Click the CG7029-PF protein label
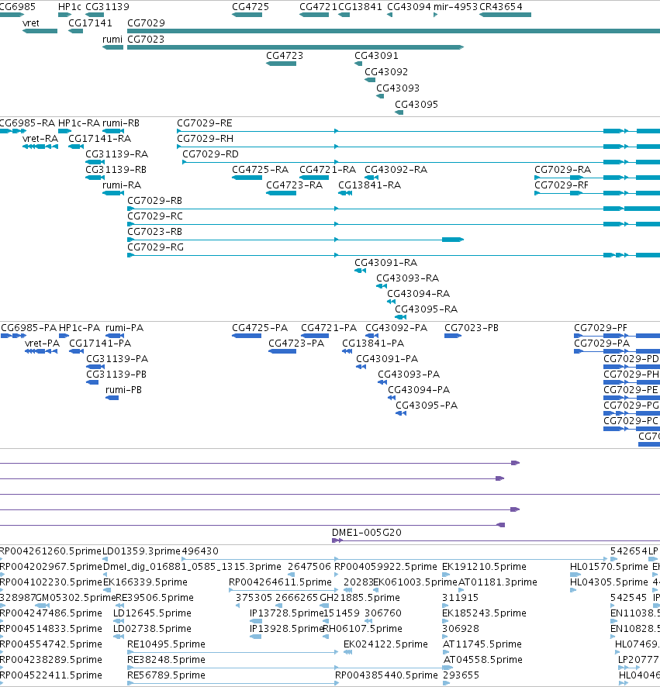 (600, 328)
